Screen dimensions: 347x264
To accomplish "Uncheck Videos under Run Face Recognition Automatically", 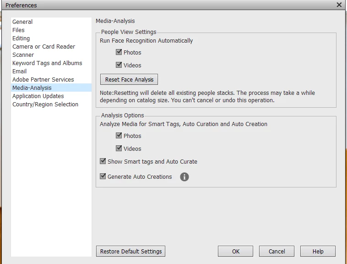I will 119,65.
